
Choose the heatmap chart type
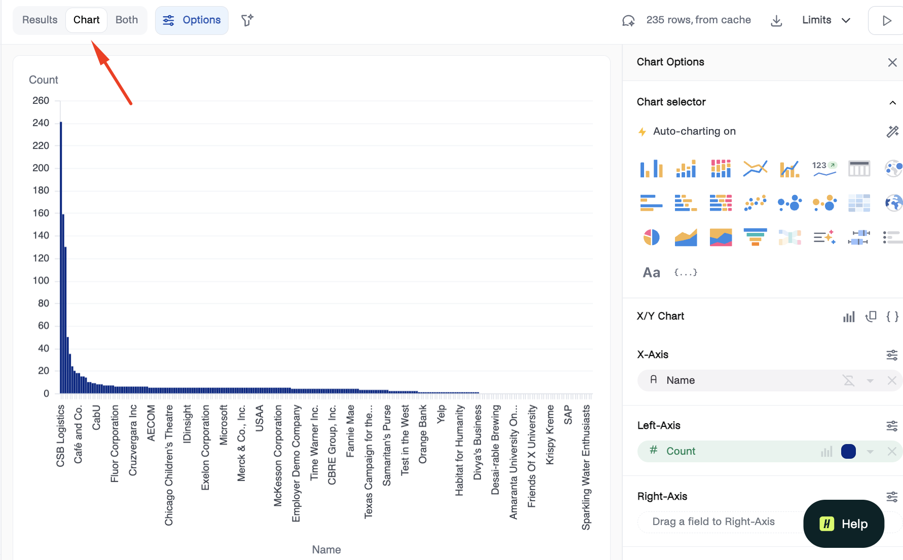(x=859, y=203)
